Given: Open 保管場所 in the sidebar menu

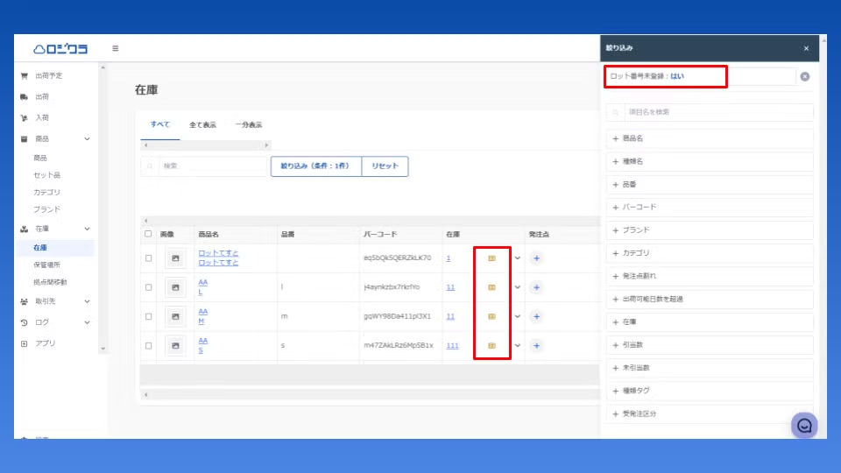Looking at the screenshot, I should tap(46, 265).
